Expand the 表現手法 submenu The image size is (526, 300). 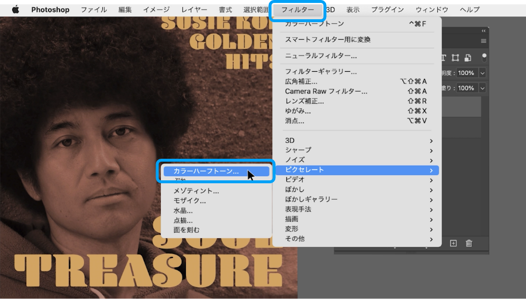click(357, 210)
